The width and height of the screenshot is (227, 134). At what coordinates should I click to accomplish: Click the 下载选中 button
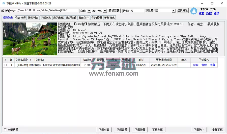coord(199,130)
